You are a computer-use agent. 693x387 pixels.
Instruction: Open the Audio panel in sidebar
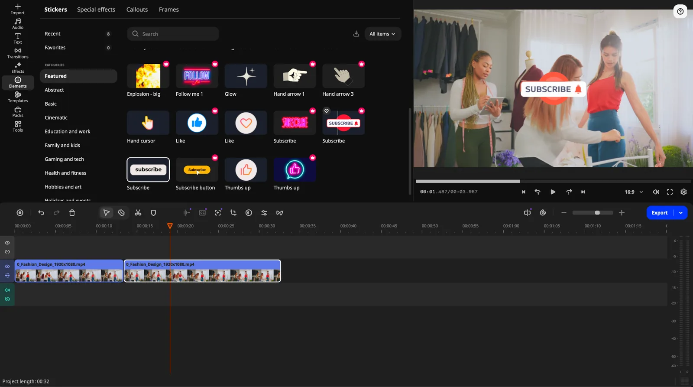18,24
